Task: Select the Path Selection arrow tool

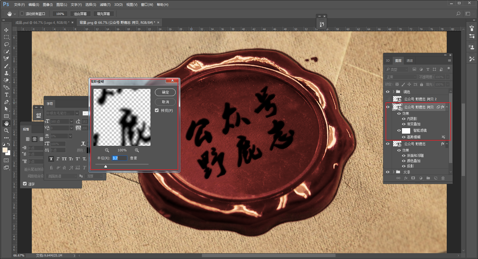Action: pyautogui.click(x=6, y=109)
